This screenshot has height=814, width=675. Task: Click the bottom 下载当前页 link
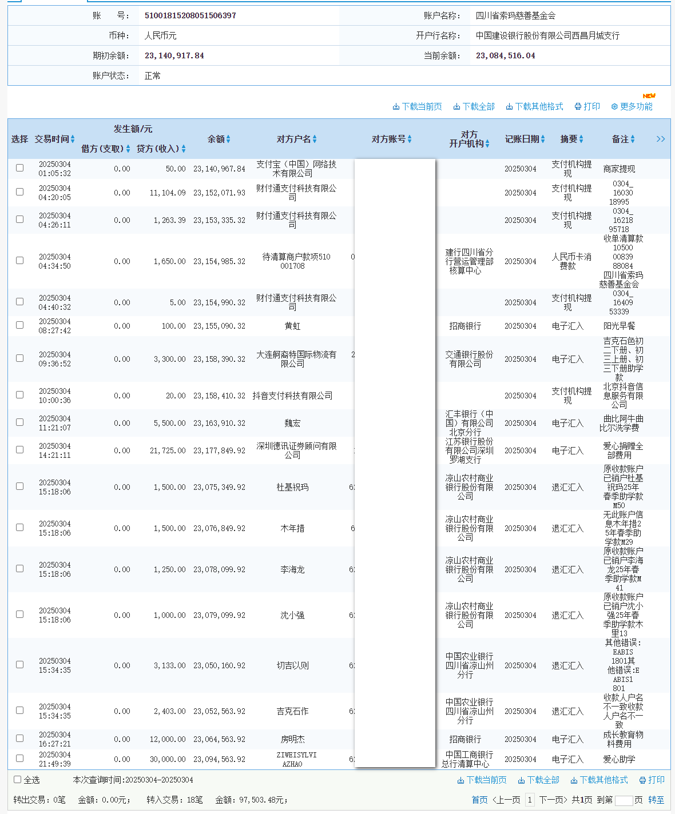click(x=482, y=780)
